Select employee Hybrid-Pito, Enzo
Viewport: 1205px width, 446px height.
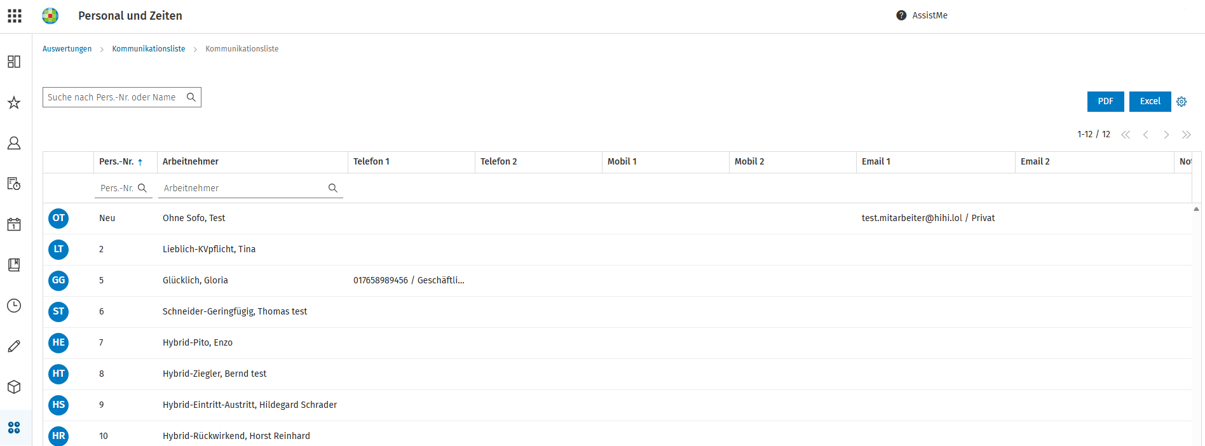198,343
